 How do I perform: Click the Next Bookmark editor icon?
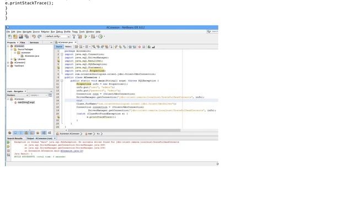pyautogui.click(x=120, y=47)
